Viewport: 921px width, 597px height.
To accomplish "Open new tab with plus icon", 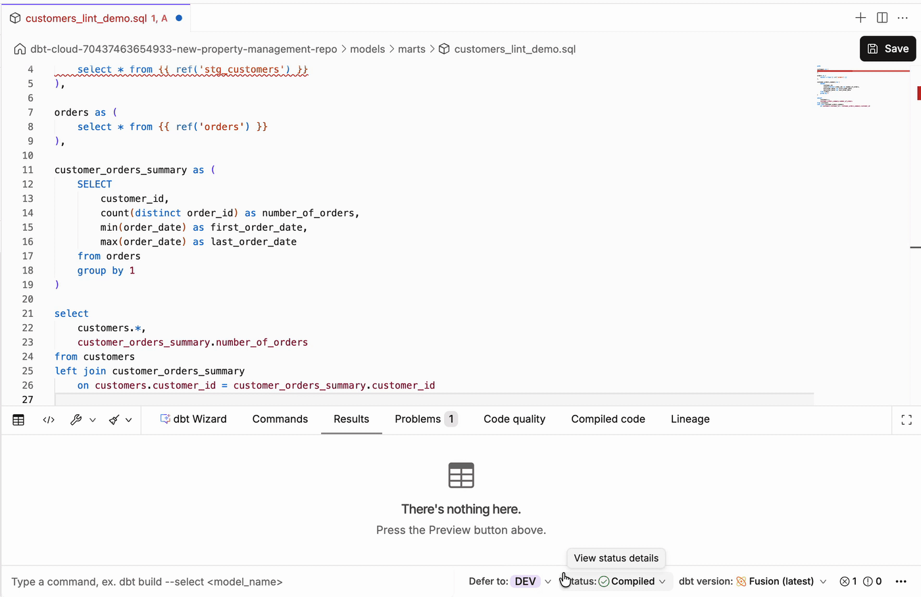I will click(860, 18).
